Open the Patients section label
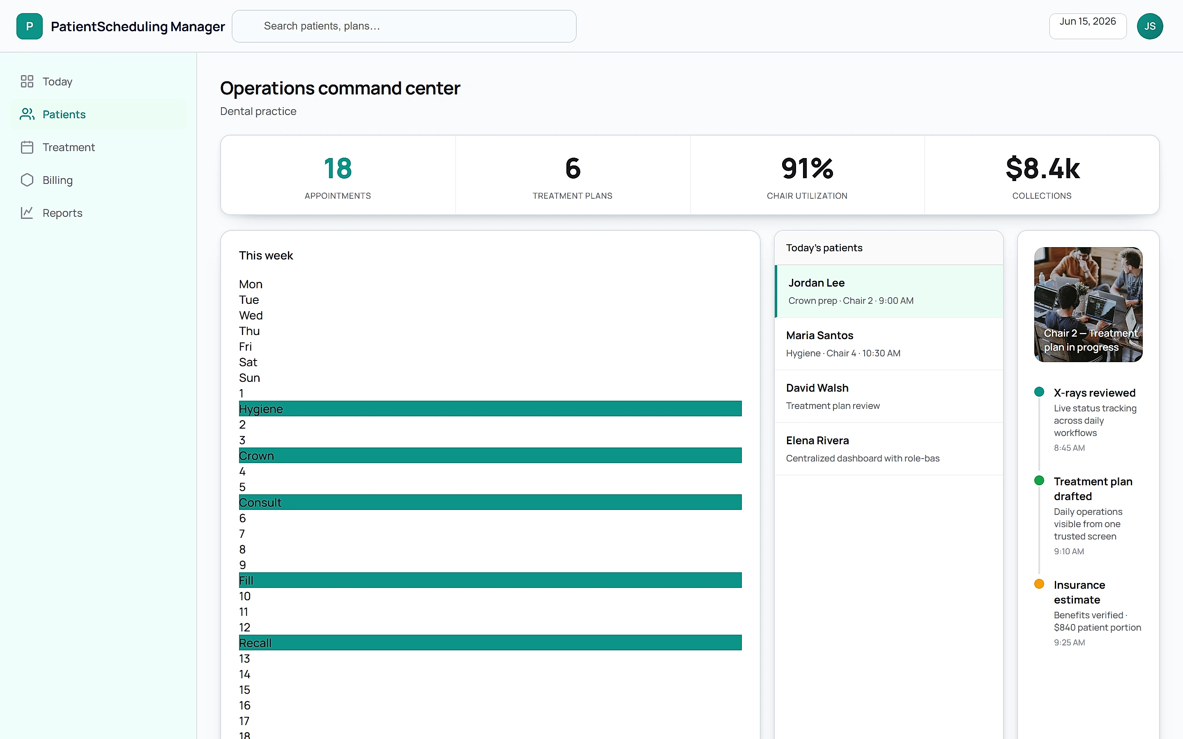This screenshot has height=739, width=1183. [x=64, y=115]
